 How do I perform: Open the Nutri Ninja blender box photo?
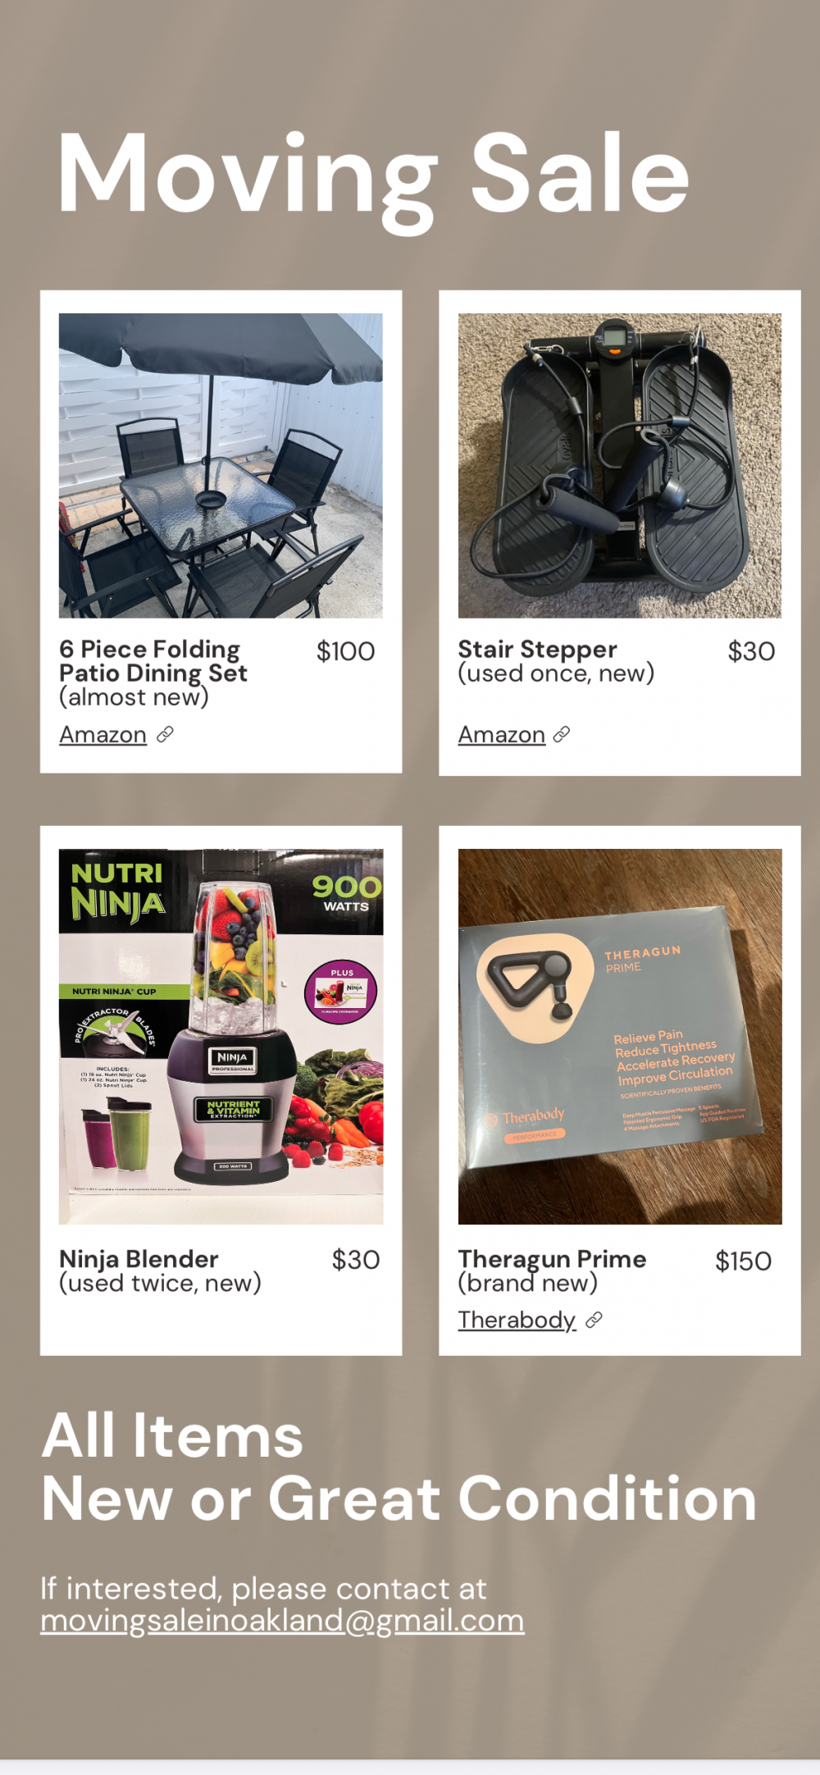point(221,1037)
